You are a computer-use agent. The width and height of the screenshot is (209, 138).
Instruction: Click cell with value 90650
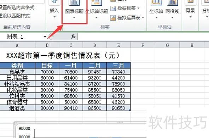(118, 108)
